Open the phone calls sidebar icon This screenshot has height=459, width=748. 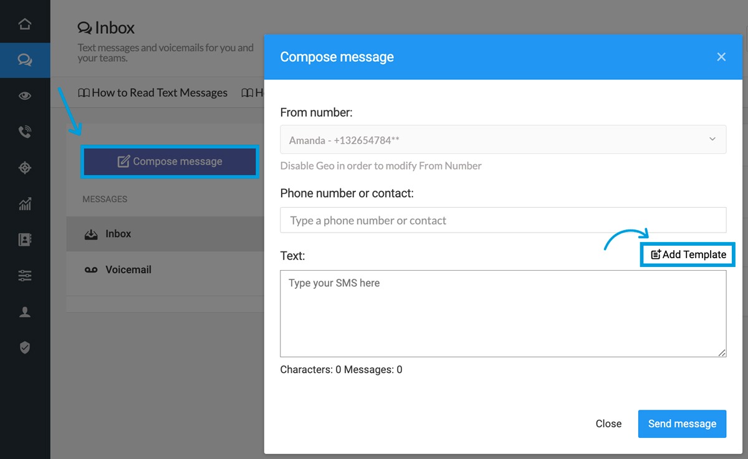[x=25, y=132]
